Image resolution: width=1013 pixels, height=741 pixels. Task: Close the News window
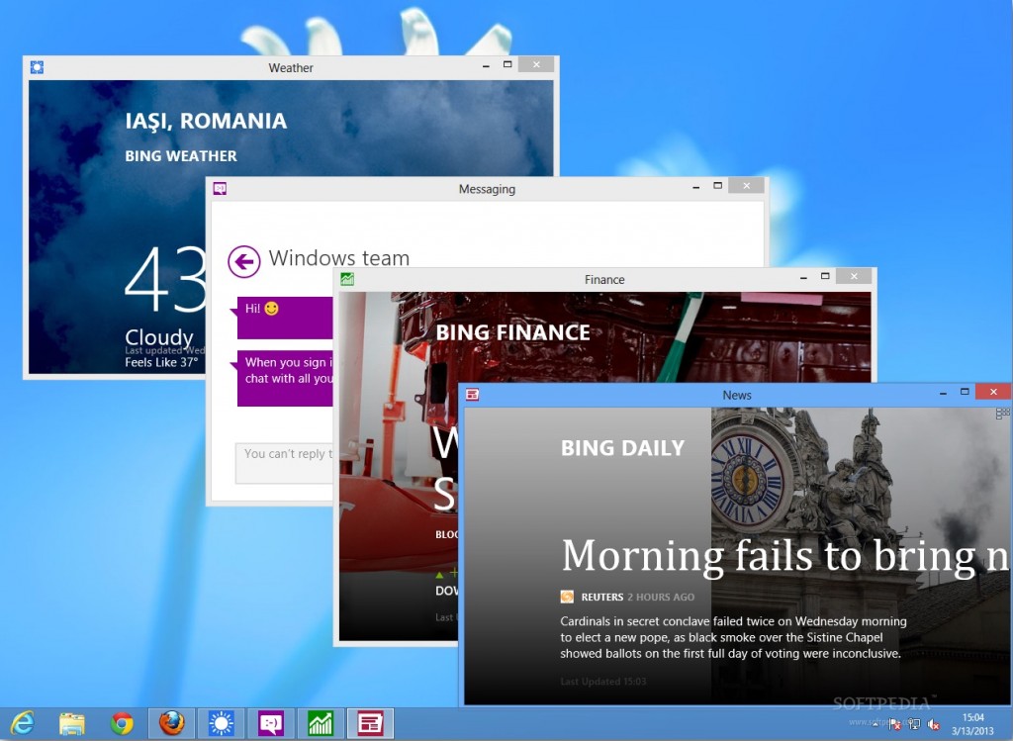point(993,392)
